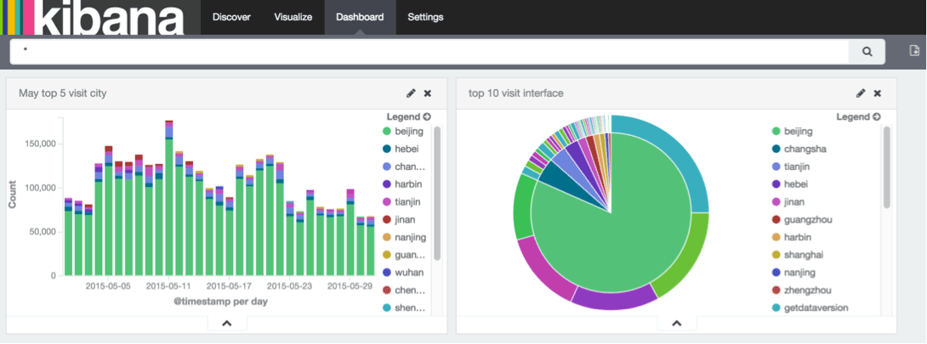Click the new dashboard icon beside search bar

[x=913, y=51]
